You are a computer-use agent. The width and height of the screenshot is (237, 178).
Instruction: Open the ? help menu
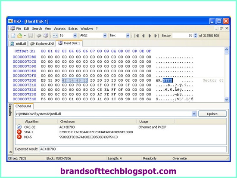tap(97, 28)
